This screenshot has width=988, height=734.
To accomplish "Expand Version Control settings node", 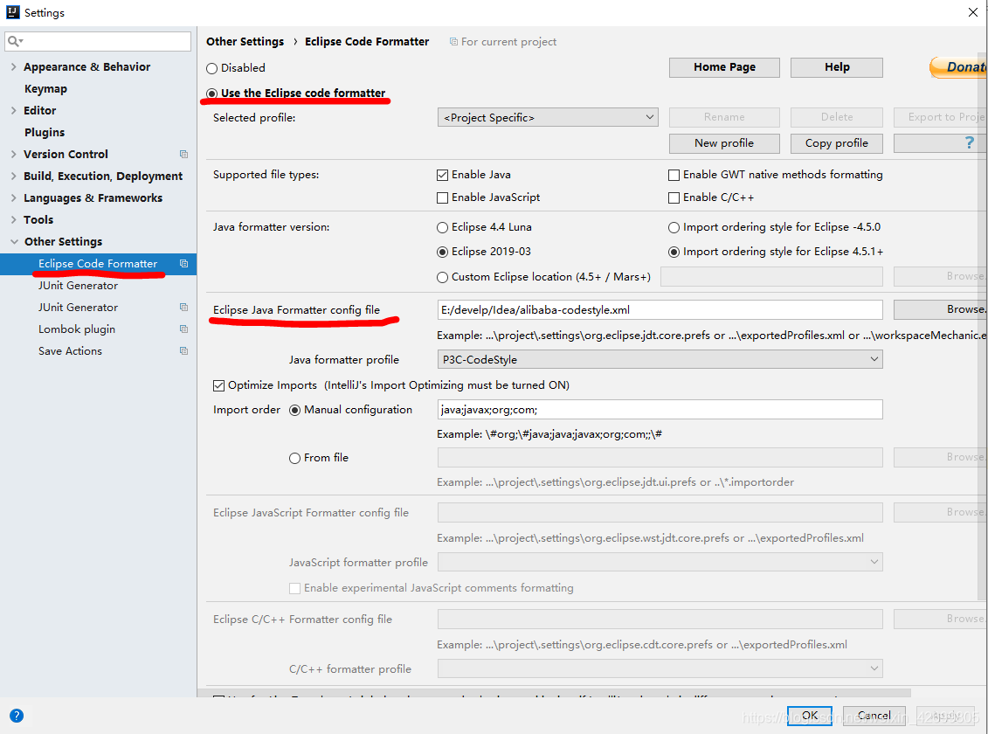I will (14, 155).
